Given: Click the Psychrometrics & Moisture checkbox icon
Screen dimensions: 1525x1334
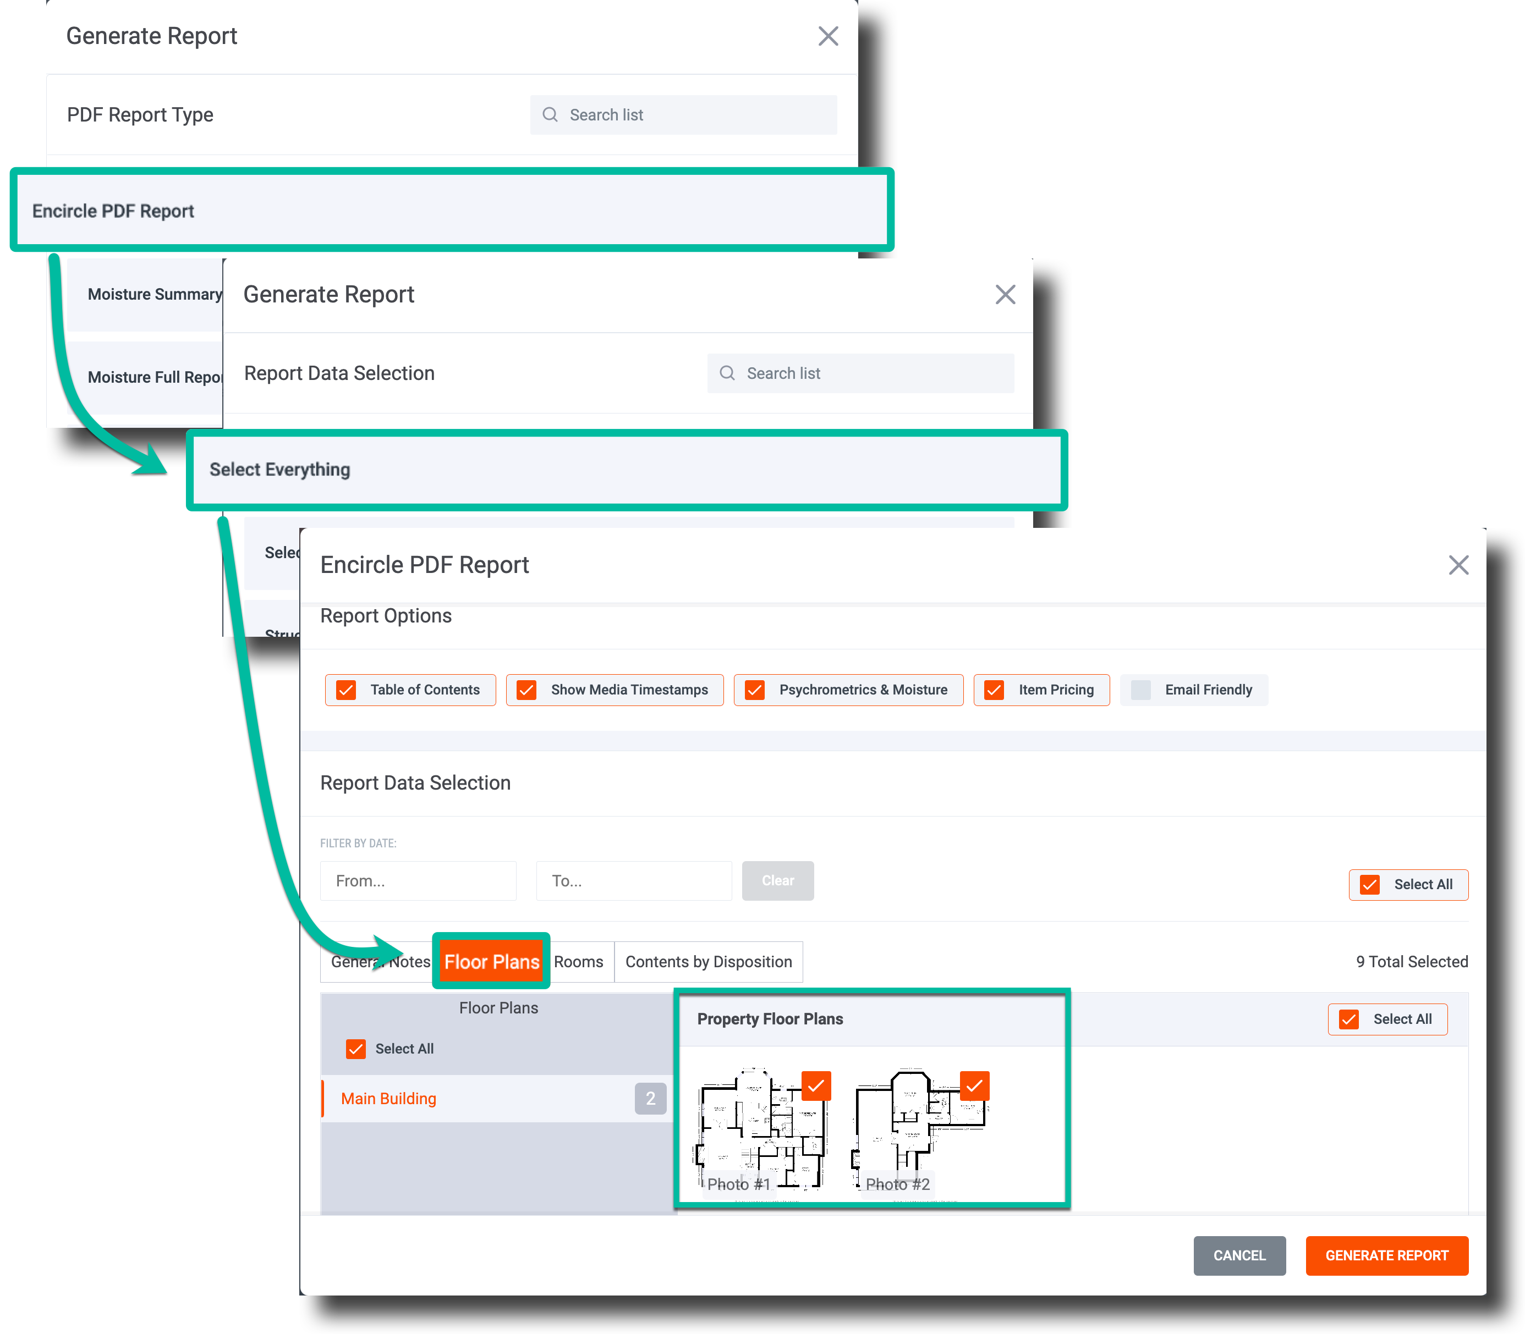Looking at the screenshot, I should click(x=755, y=688).
